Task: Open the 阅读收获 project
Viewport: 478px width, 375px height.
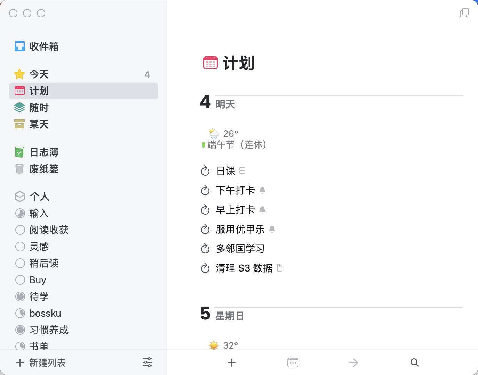Action: 49,230
